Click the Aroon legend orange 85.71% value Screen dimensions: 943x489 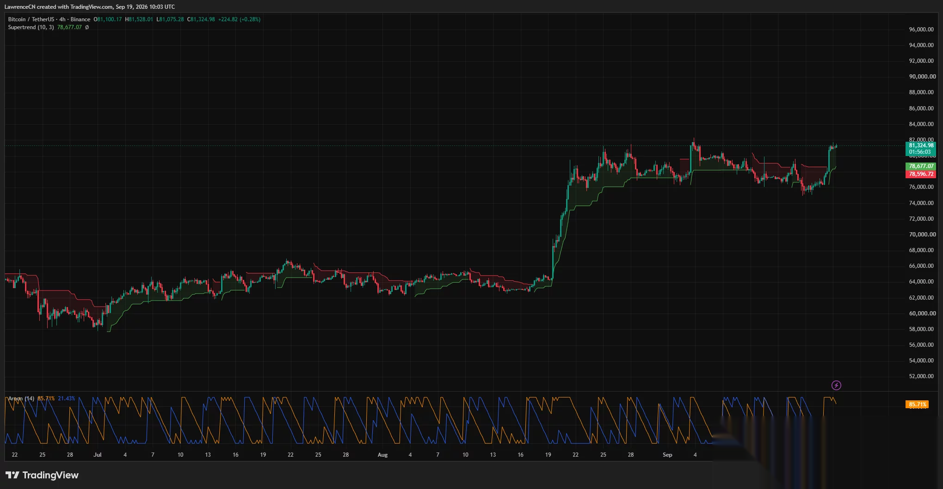tap(46, 398)
